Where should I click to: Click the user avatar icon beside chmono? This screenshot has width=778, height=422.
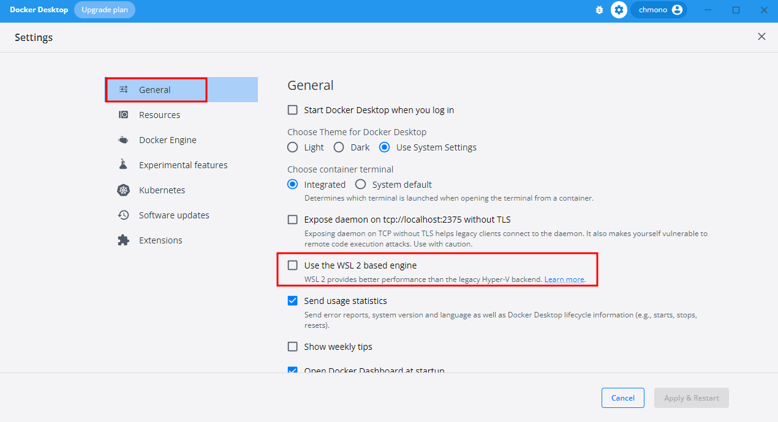pos(677,10)
